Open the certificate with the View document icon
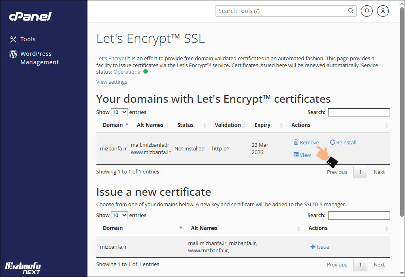The width and height of the screenshot is (405, 277). pos(296,155)
